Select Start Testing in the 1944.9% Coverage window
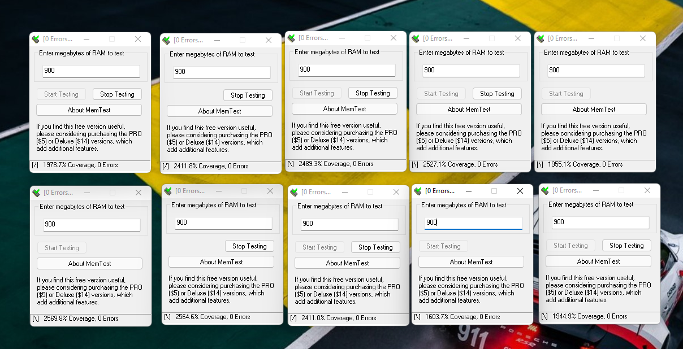Image resolution: width=683 pixels, height=349 pixels. [570, 246]
